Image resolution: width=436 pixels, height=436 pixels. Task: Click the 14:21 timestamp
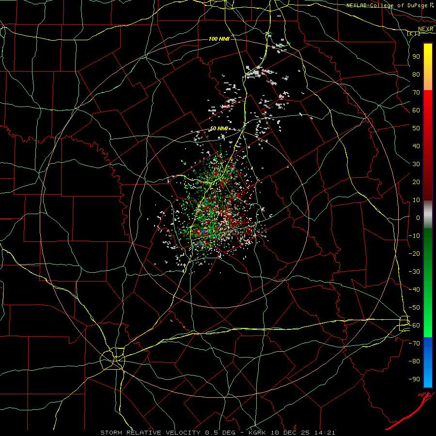click(x=326, y=433)
